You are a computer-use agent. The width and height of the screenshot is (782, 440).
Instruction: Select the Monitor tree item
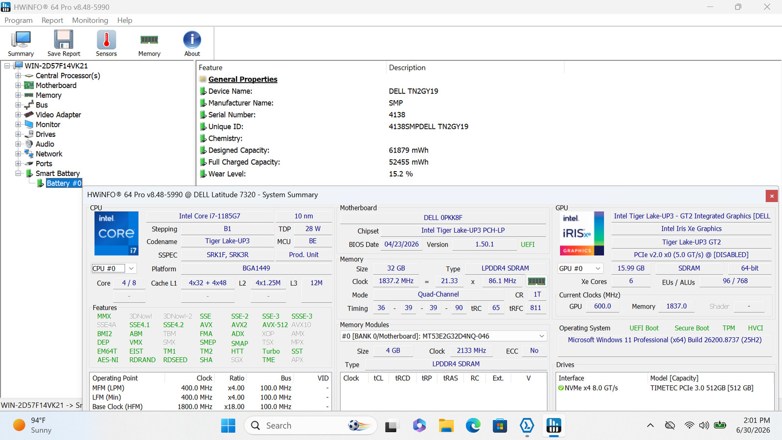[x=48, y=125]
